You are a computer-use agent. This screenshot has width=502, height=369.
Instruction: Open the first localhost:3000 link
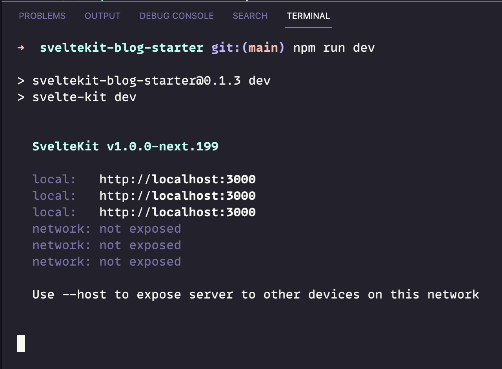click(177, 179)
